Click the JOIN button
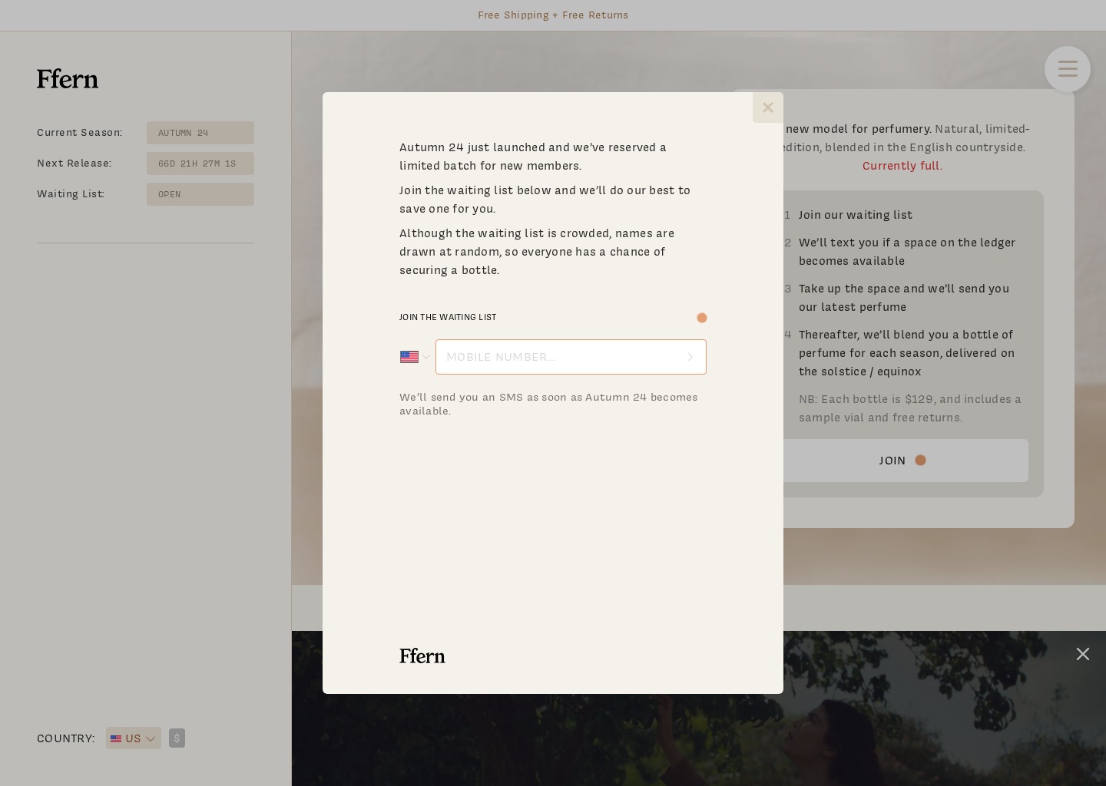 tap(902, 461)
